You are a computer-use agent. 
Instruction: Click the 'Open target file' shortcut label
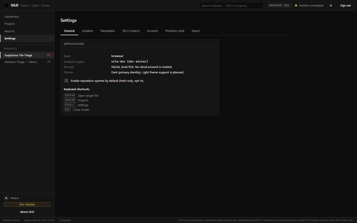88,96
